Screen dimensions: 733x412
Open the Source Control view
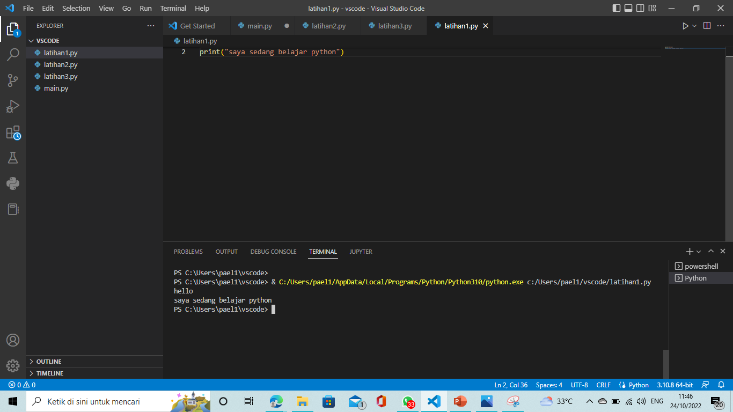13,80
